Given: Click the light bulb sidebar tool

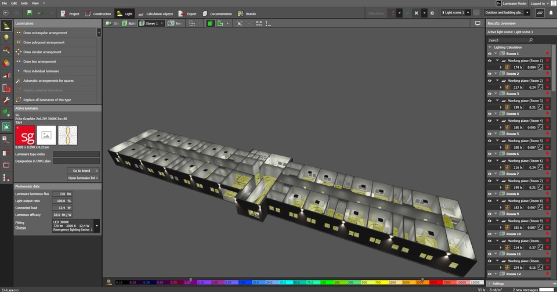Looking at the screenshot, I should (x=6, y=38).
